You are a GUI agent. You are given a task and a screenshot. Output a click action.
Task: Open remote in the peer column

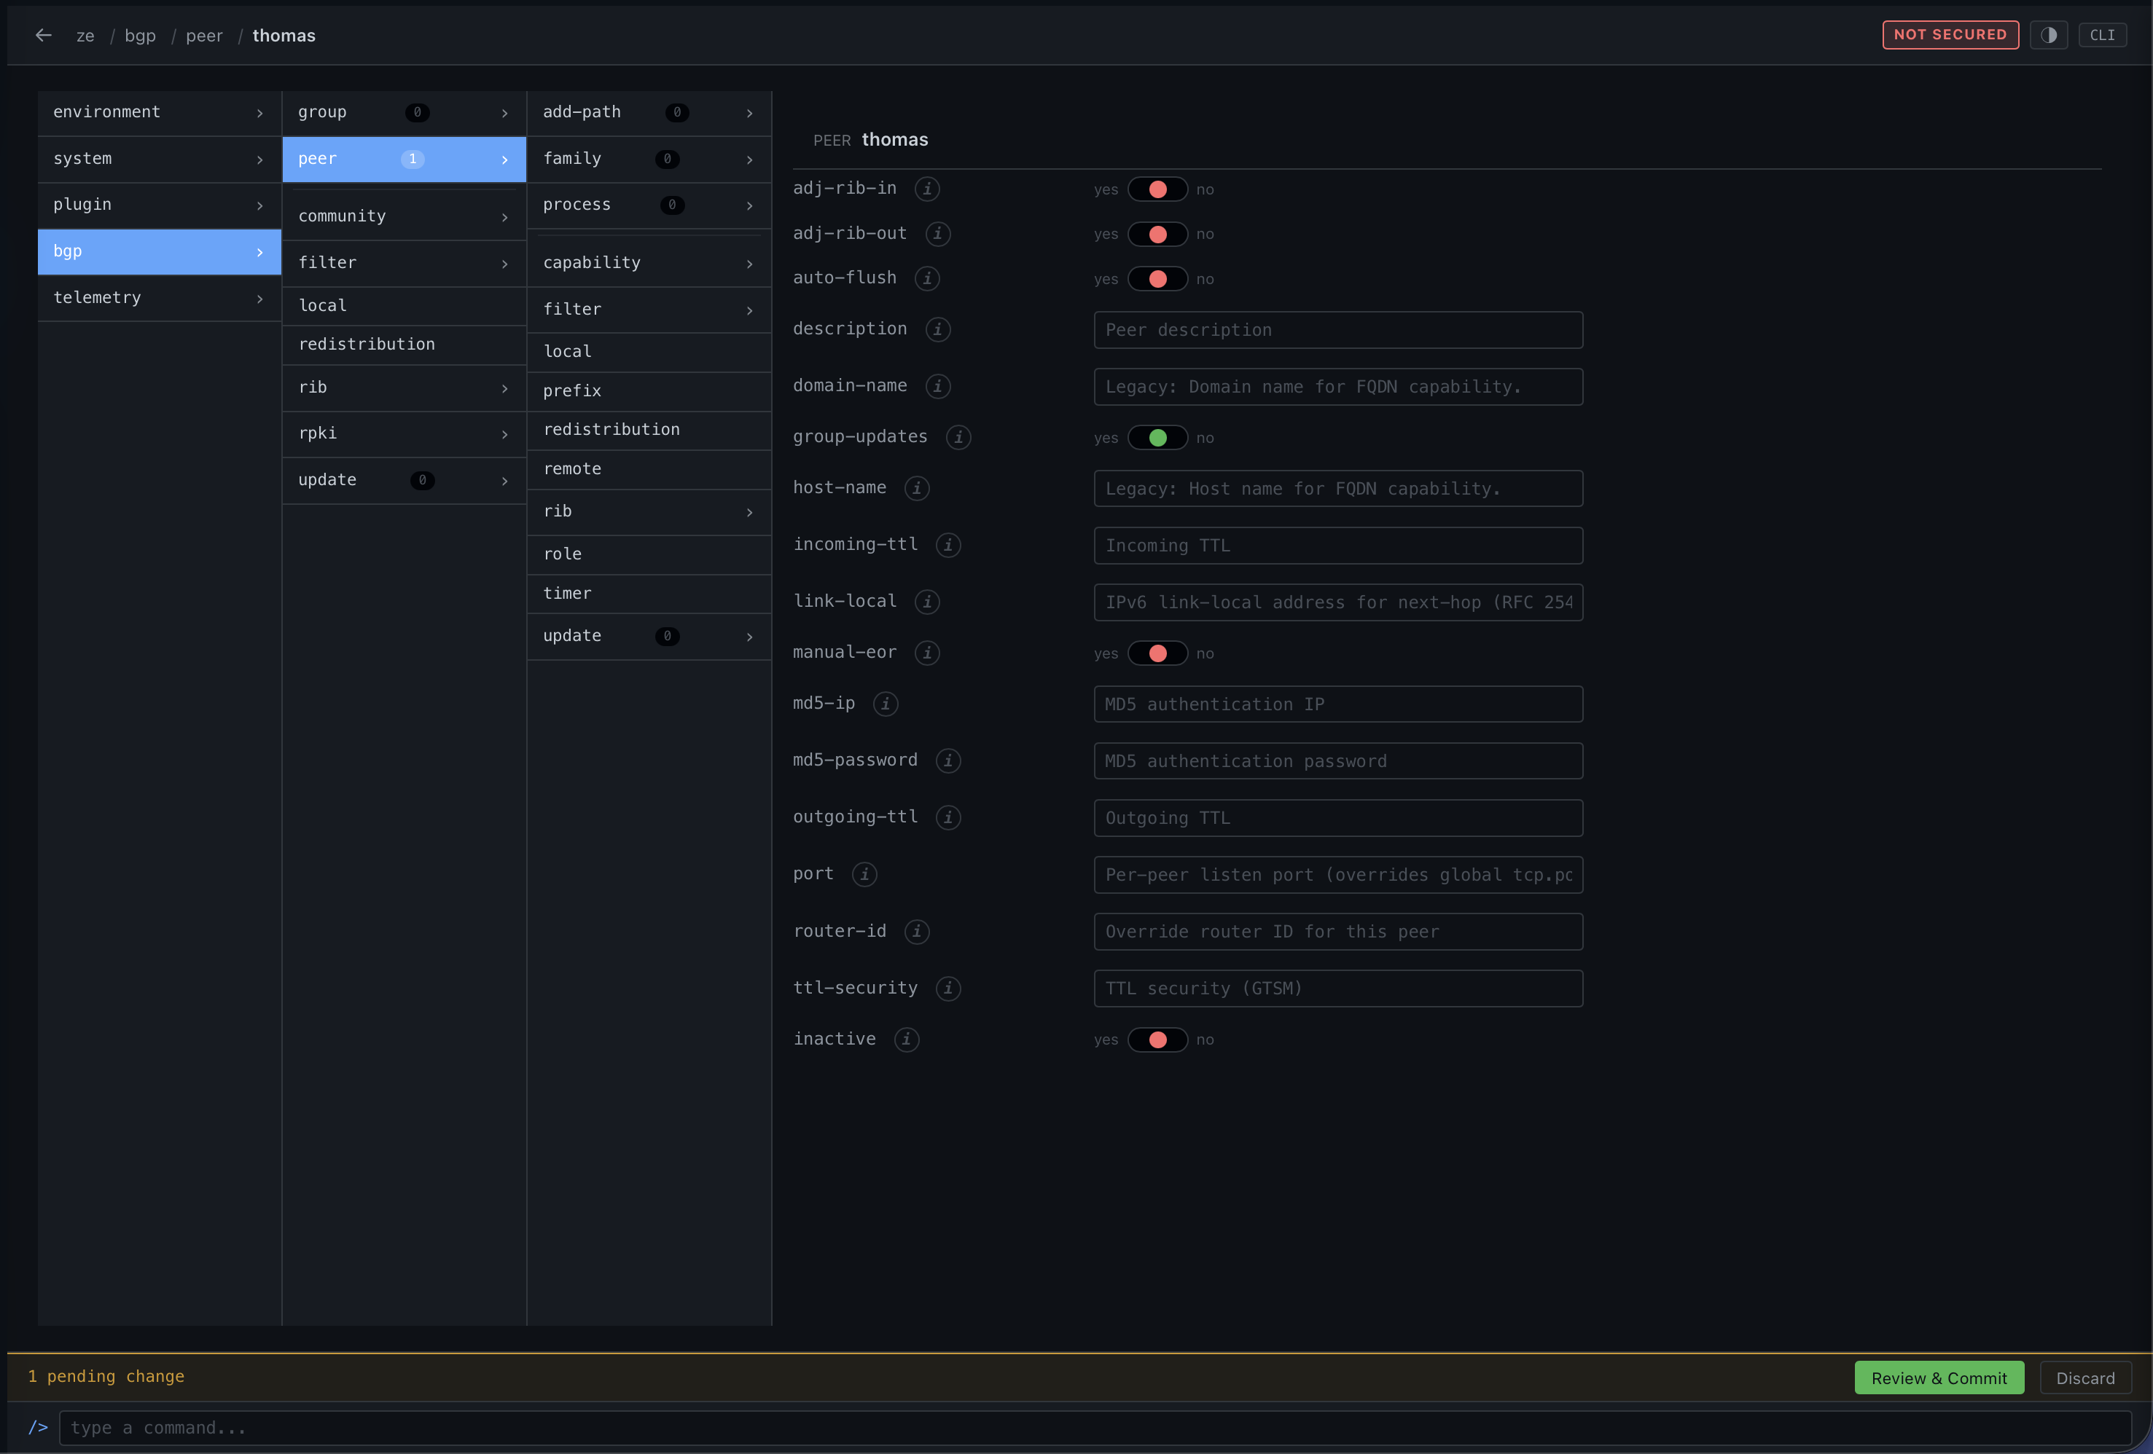[649, 470]
